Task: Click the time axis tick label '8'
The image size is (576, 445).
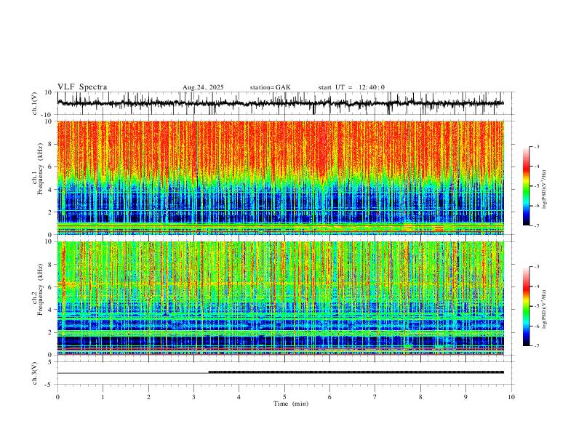Action: pyautogui.click(x=420, y=397)
